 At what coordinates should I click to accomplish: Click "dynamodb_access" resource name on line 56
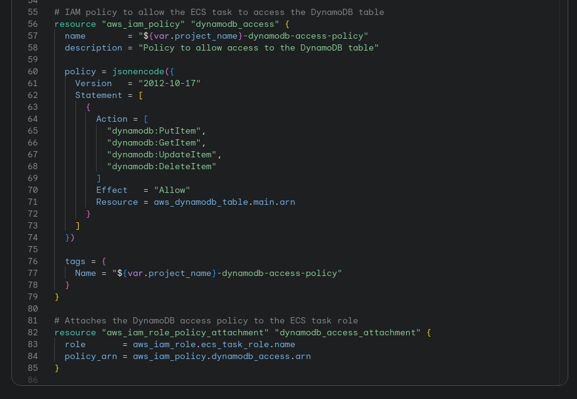point(235,24)
